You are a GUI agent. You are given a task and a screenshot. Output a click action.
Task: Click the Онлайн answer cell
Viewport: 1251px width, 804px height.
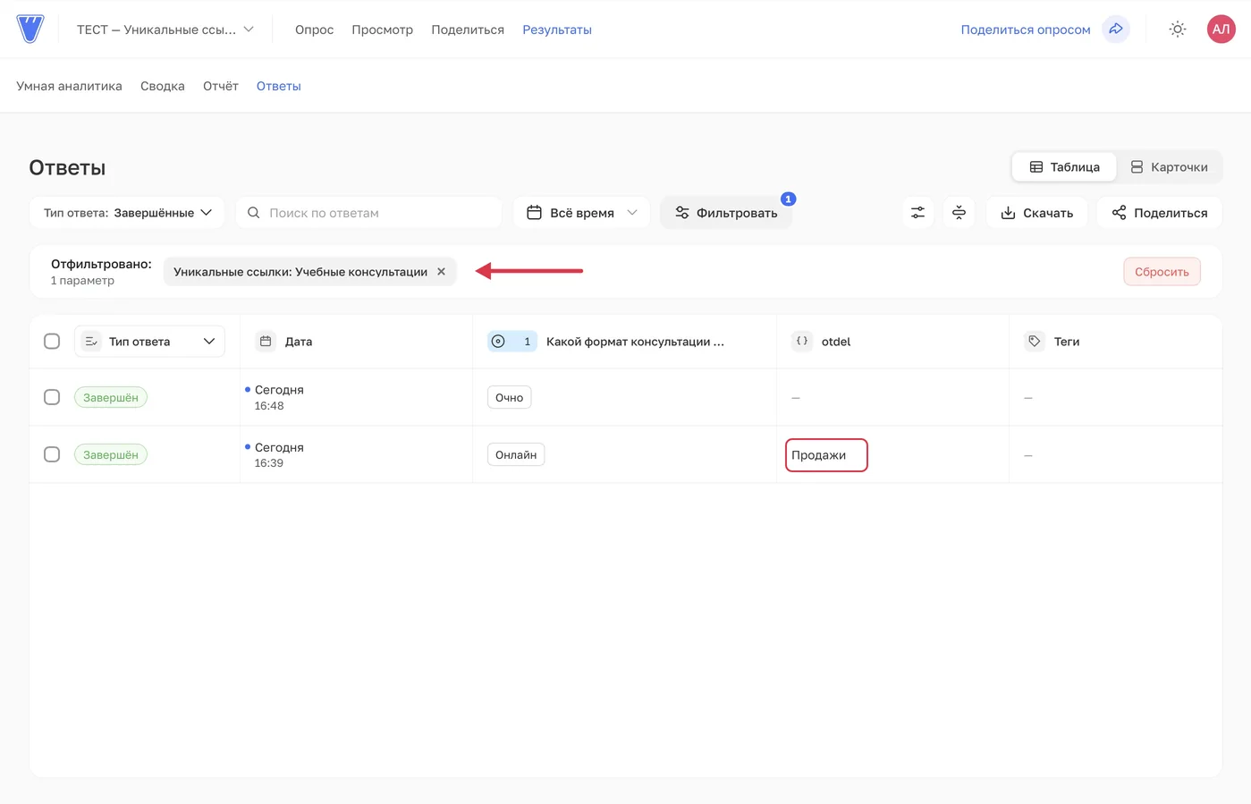[516, 454]
